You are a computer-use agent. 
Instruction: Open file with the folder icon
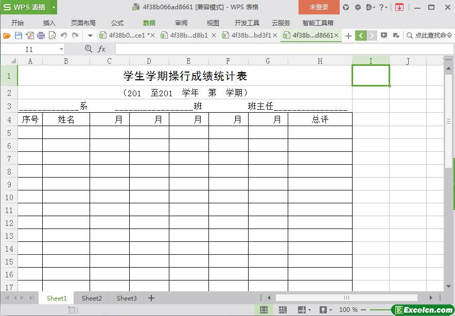[x=7, y=36]
